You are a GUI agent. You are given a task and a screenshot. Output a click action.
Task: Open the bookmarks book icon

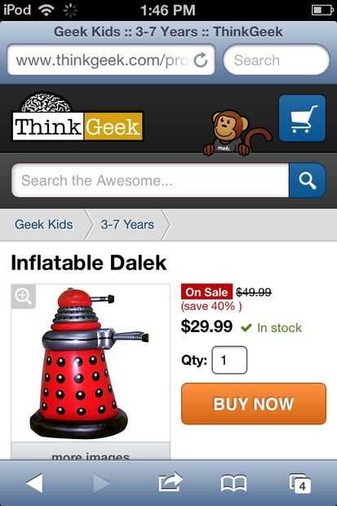point(233,483)
